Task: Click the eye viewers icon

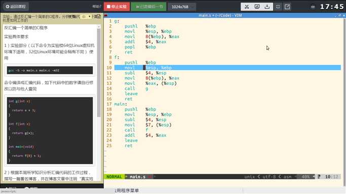Action: click(313, 7)
